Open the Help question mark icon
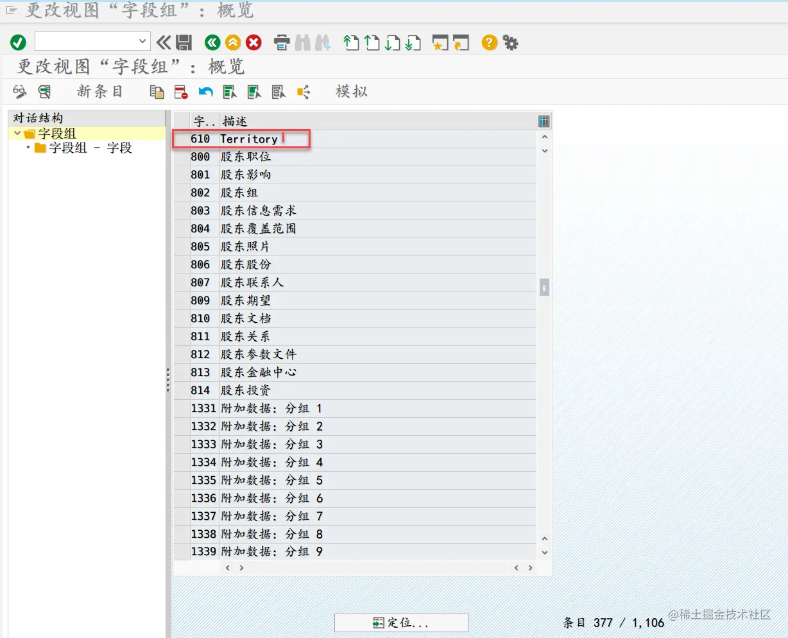 (x=490, y=42)
